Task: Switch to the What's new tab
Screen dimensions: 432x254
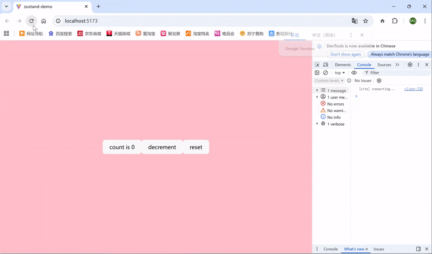Action: 354,249
